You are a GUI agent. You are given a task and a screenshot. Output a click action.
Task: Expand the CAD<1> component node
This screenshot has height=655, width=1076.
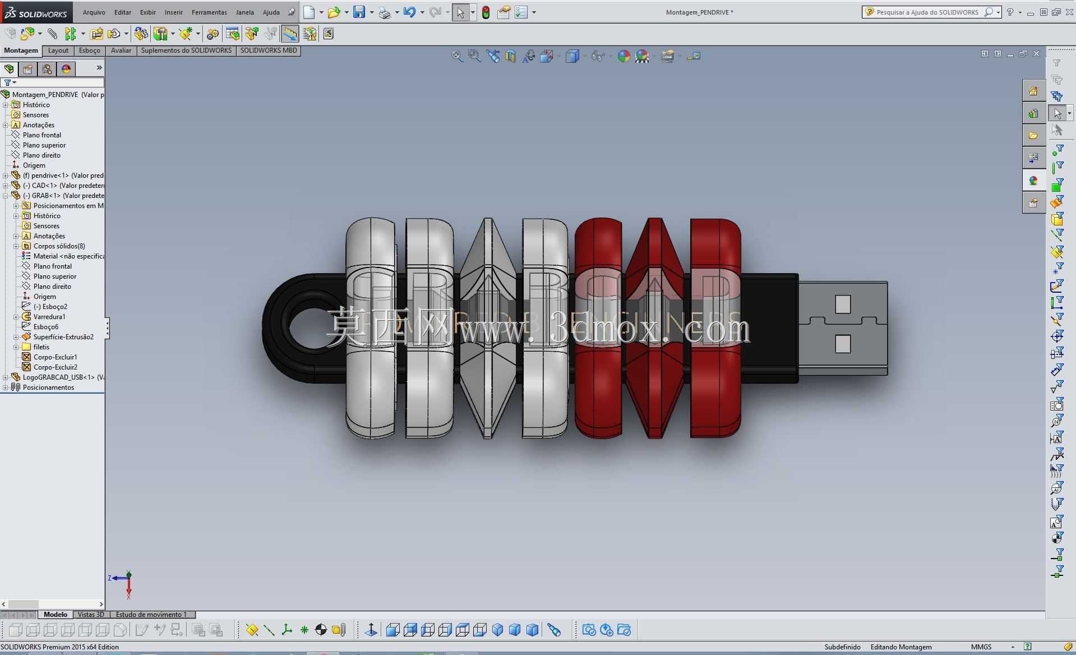(5, 186)
